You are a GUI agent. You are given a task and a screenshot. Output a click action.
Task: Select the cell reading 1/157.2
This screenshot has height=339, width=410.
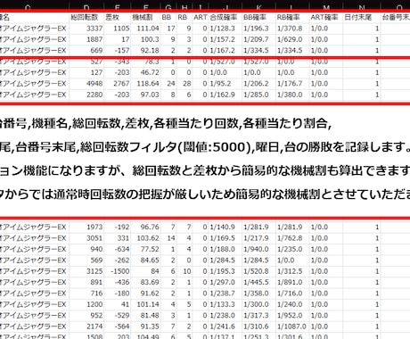[x=225, y=39]
